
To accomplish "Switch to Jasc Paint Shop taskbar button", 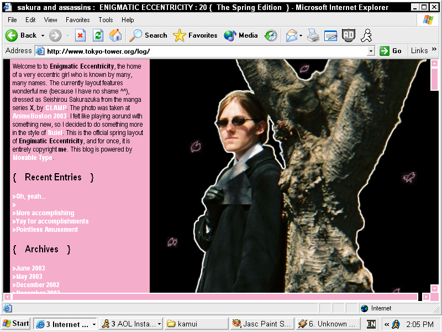I will tap(262, 324).
